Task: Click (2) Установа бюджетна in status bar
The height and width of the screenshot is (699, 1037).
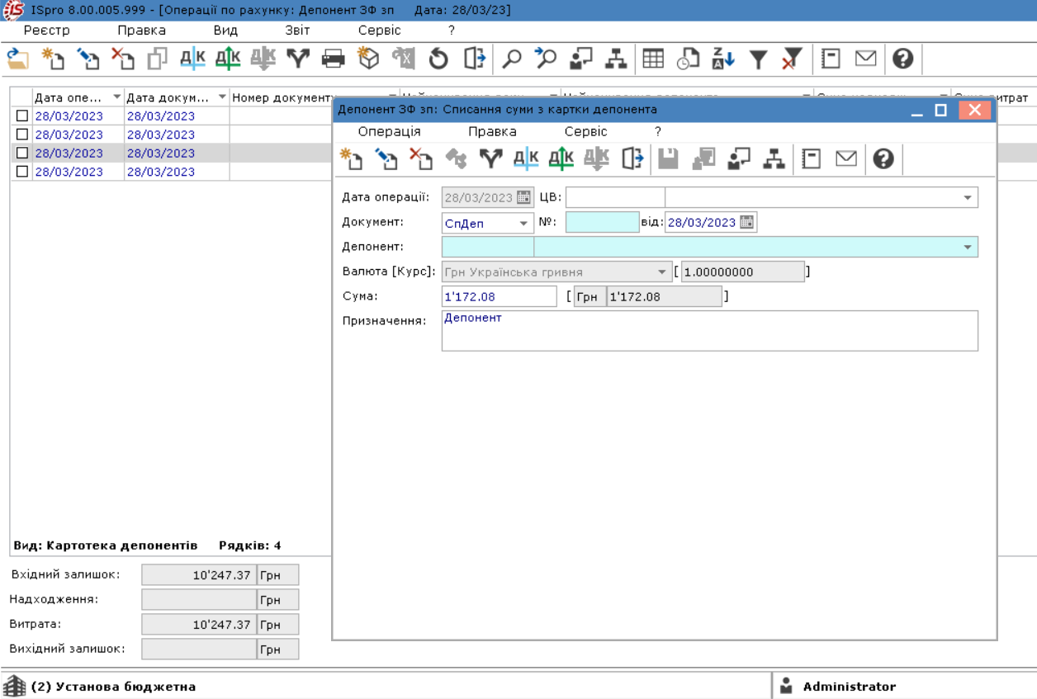Action: pos(113,687)
